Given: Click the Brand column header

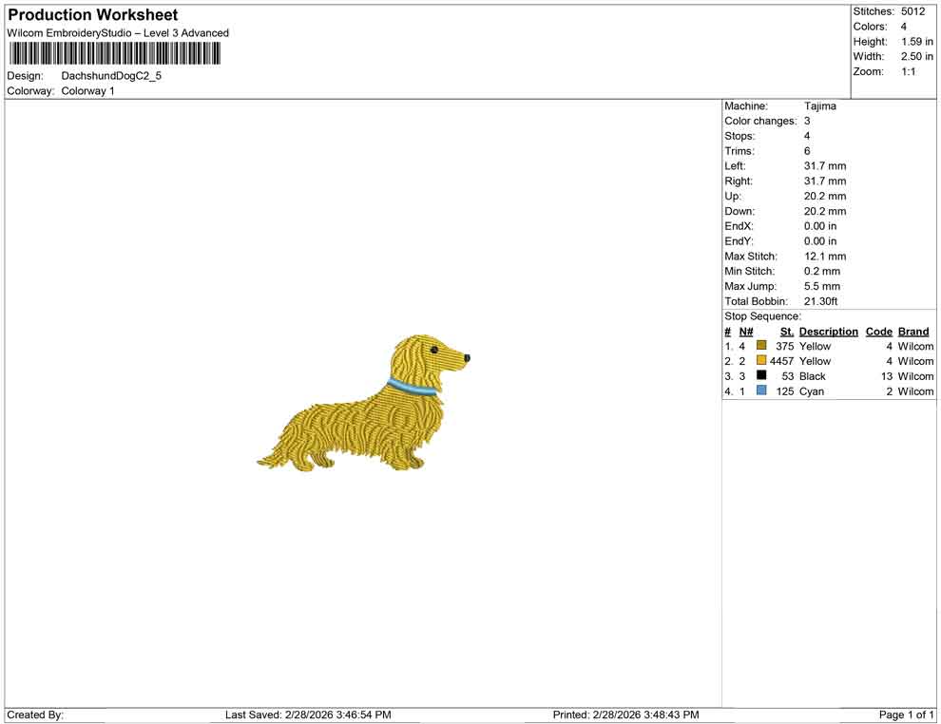Looking at the screenshot, I should [912, 331].
